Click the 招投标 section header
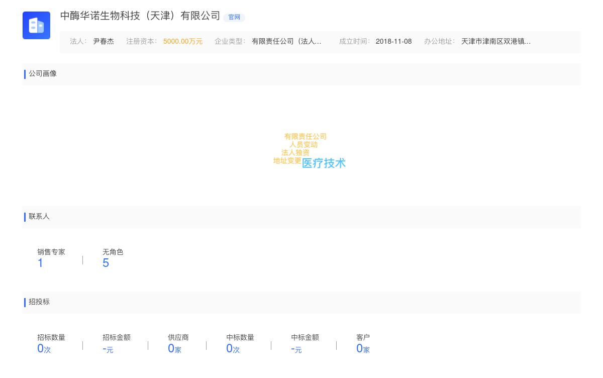The height and width of the screenshot is (378, 603). [x=39, y=302]
